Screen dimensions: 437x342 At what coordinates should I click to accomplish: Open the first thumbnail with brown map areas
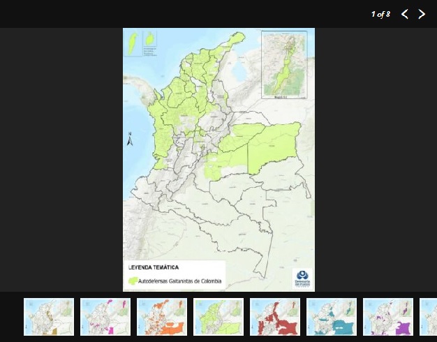49,317
